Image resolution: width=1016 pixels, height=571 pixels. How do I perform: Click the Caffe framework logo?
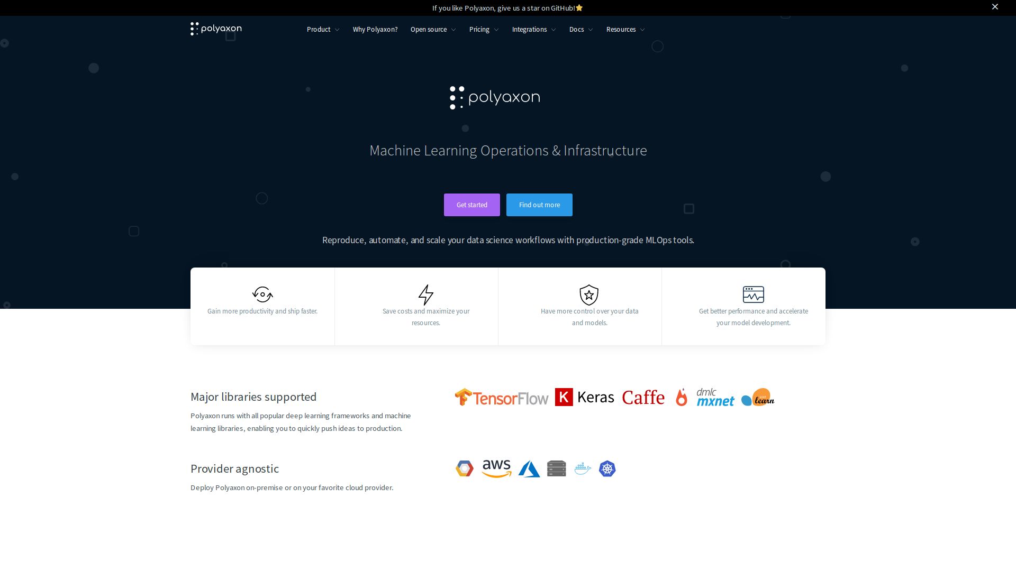pos(643,397)
